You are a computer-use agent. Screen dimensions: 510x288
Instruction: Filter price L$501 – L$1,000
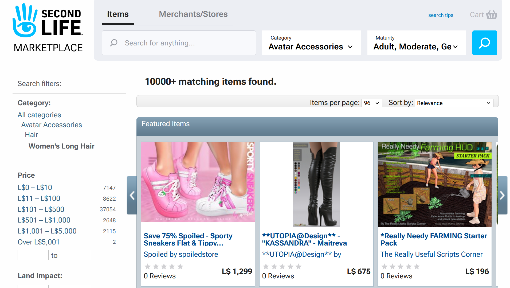(x=44, y=220)
